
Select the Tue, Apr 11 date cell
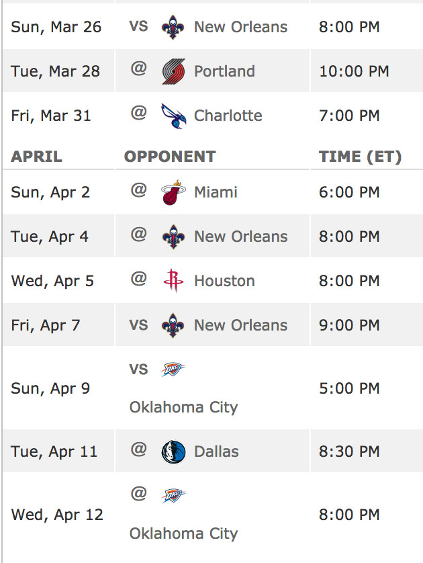pos(58,451)
